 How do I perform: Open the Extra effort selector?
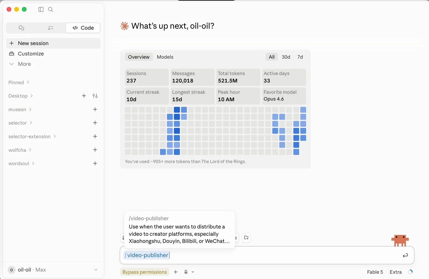click(x=395, y=272)
